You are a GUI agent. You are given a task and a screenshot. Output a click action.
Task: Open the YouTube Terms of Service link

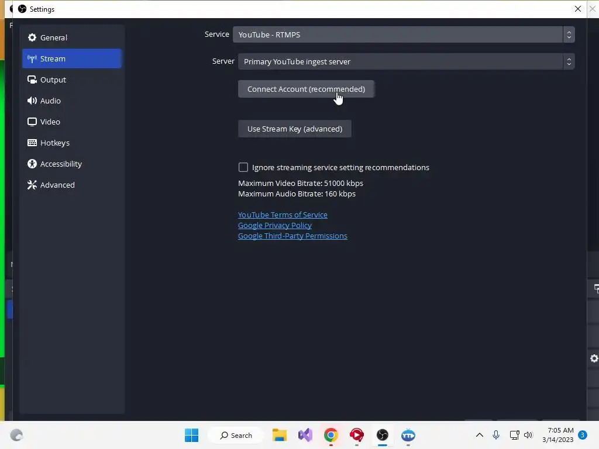click(283, 215)
